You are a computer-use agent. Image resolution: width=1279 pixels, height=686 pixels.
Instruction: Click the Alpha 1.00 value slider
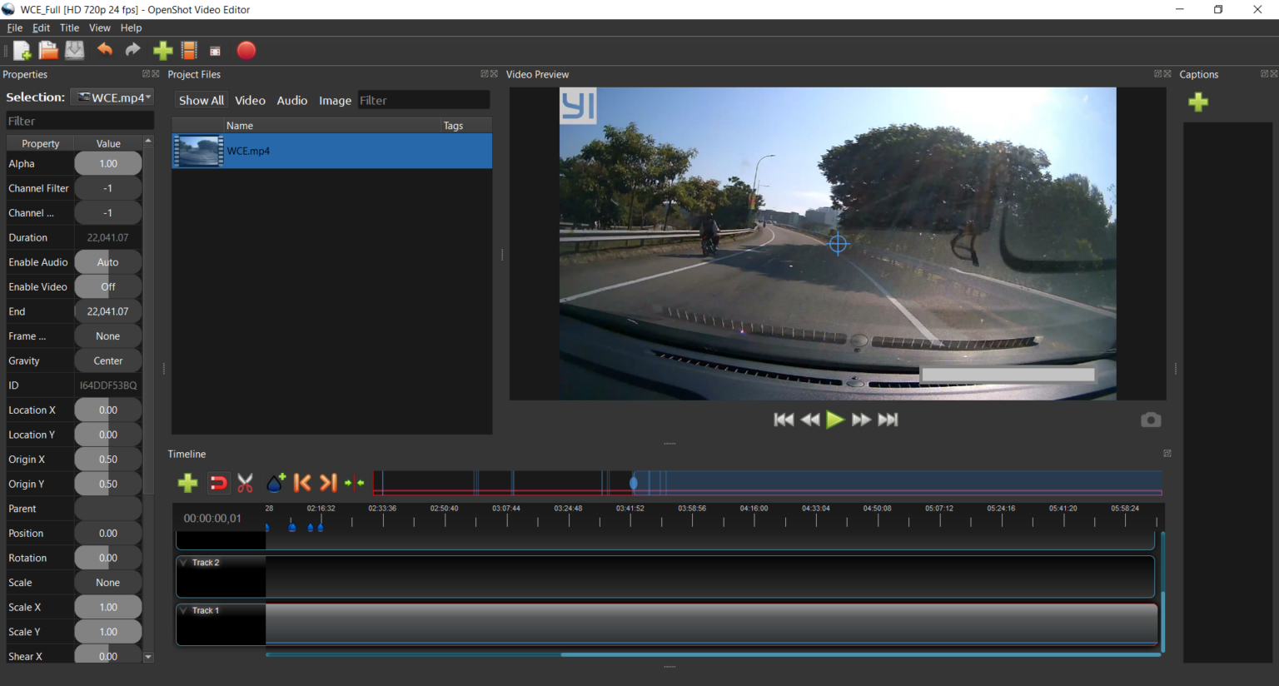(x=107, y=164)
